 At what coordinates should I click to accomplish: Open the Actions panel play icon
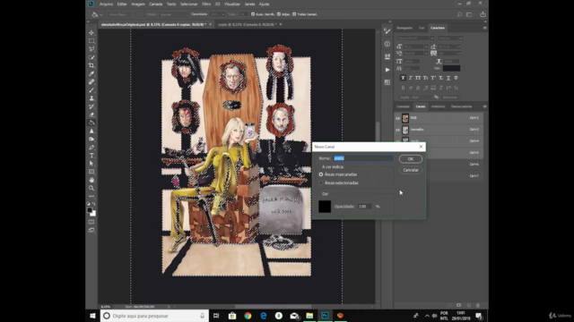point(387,70)
